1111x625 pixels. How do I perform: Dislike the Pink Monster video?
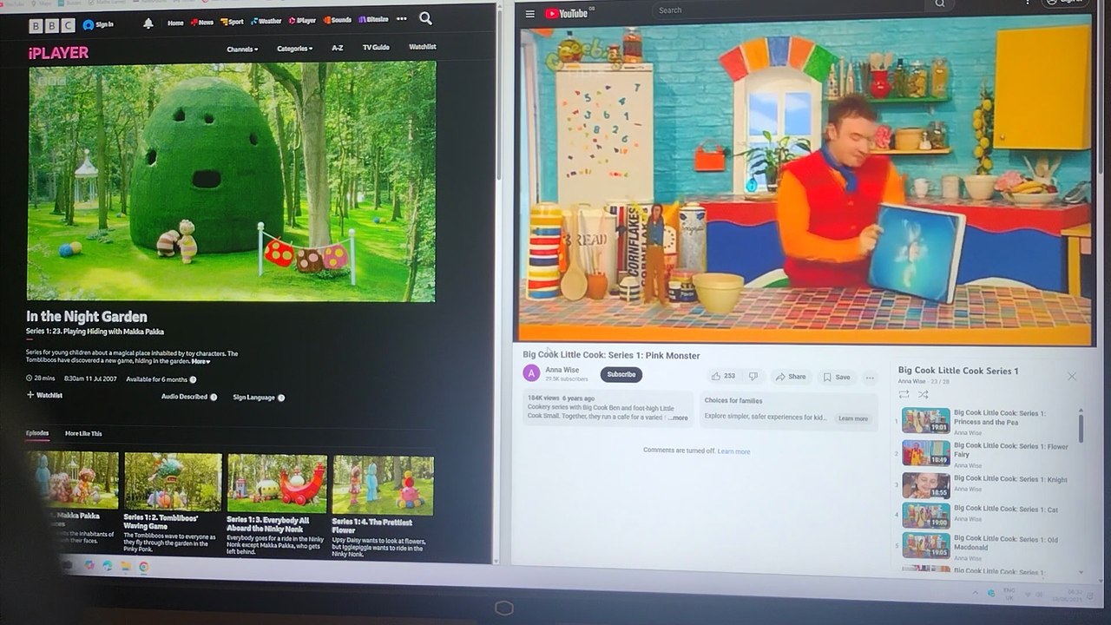point(753,377)
